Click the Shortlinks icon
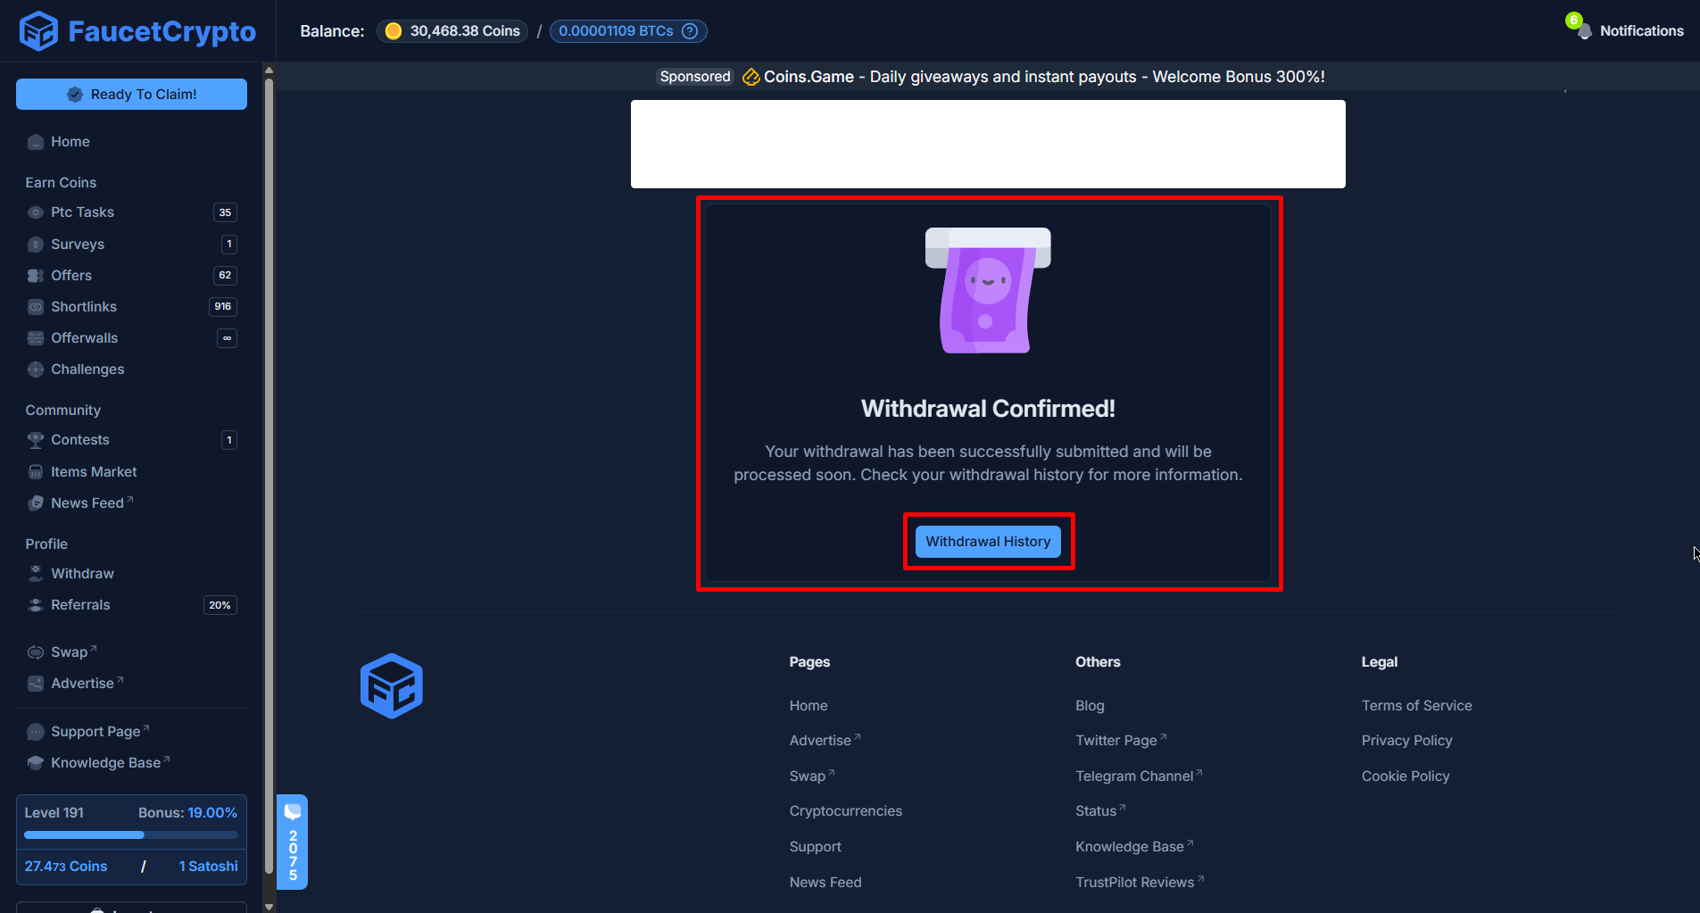The image size is (1700, 913). [36, 306]
